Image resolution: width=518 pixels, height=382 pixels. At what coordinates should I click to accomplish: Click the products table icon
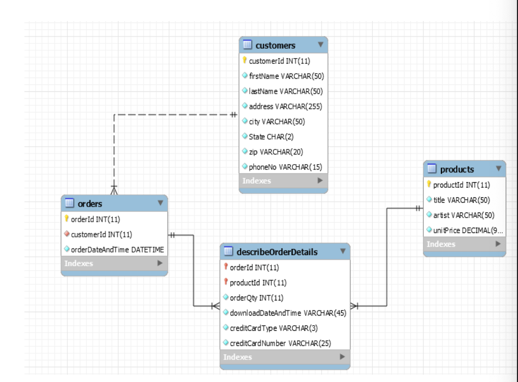(432, 169)
